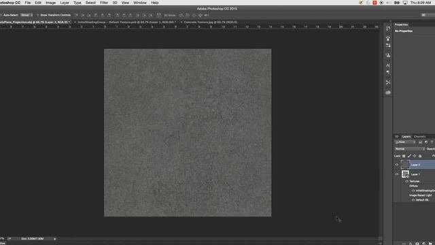The width and height of the screenshot is (435, 245).
Task: Click the Layer 2 thumbnail
Action: point(405,165)
